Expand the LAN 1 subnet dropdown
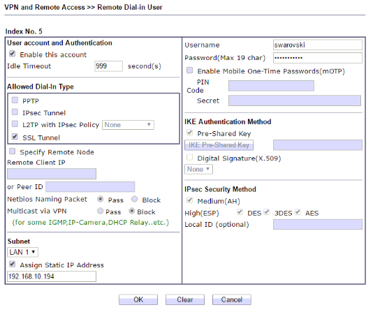Screen dimensions: 373x319 tap(22, 252)
